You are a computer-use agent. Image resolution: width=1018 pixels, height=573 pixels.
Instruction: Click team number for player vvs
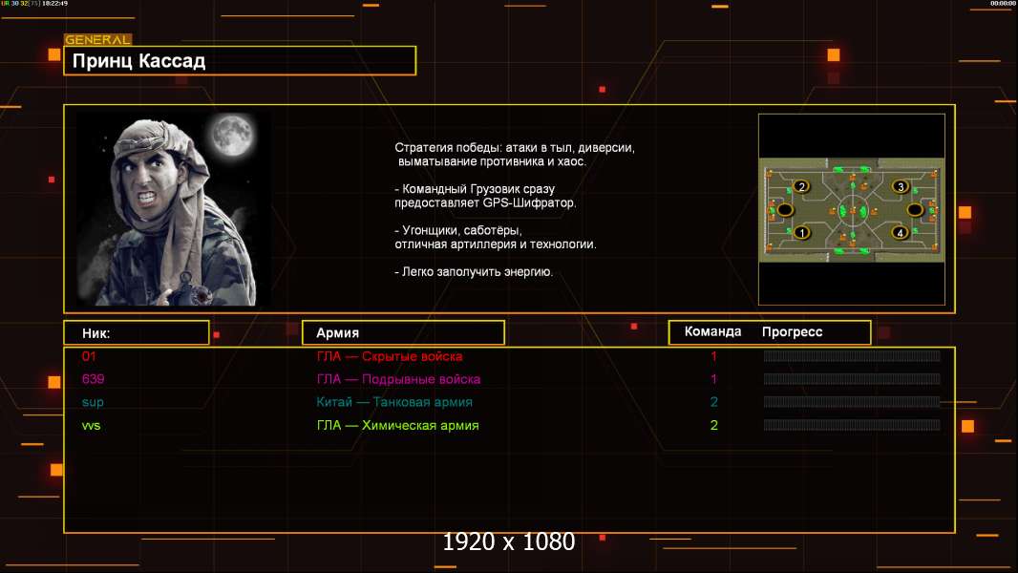[713, 426]
